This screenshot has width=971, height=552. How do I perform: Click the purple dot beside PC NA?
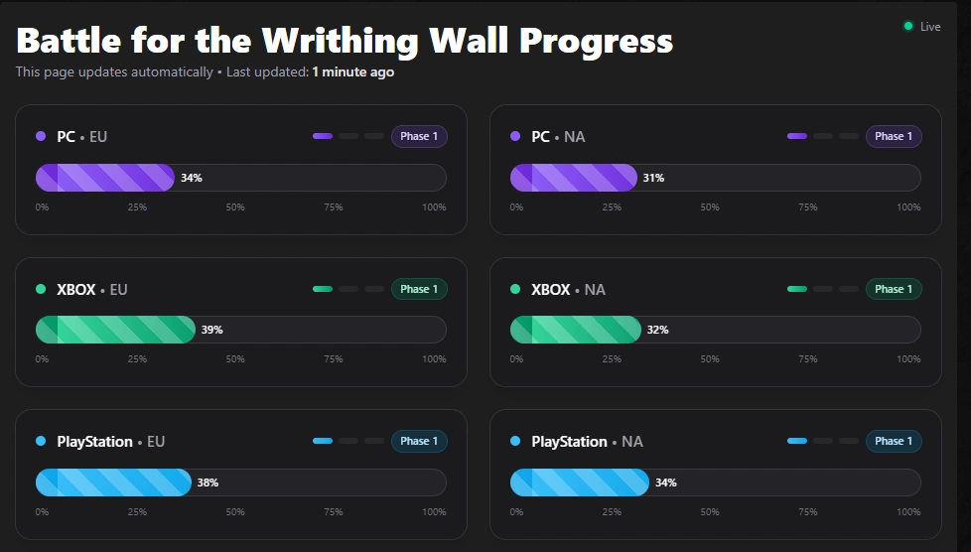tap(515, 137)
